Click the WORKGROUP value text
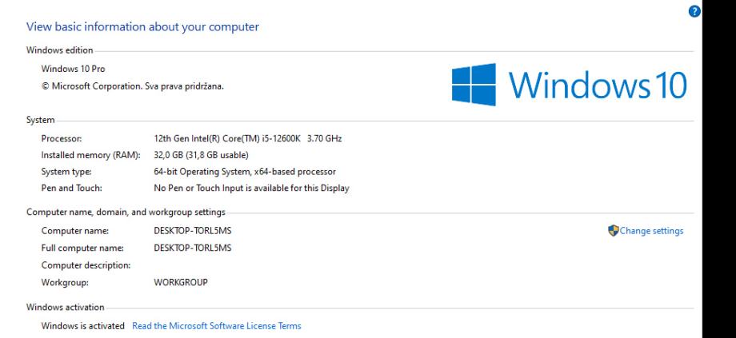The height and width of the screenshot is (338, 736). click(180, 281)
